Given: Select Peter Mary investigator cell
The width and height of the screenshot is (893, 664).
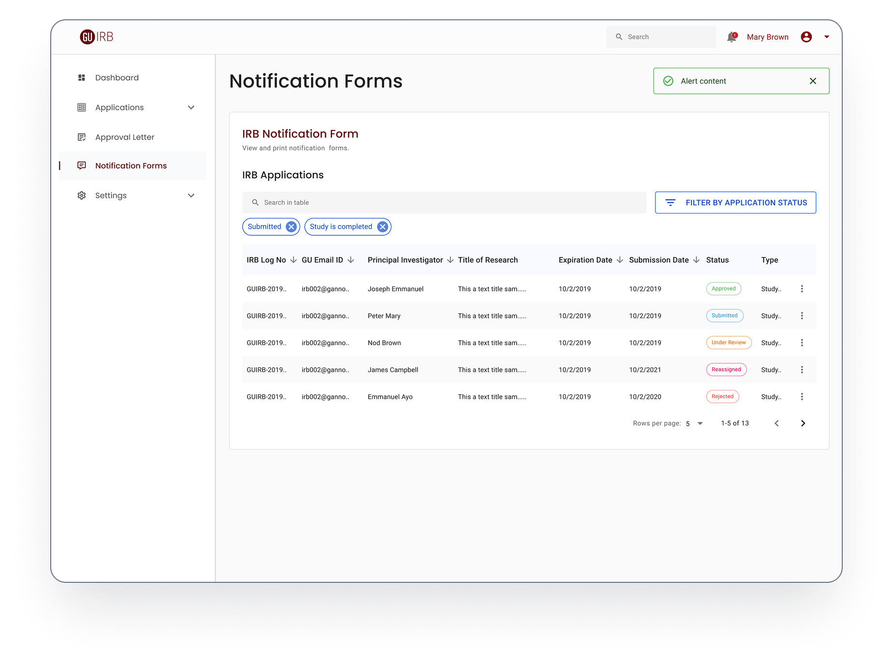Looking at the screenshot, I should click(384, 316).
